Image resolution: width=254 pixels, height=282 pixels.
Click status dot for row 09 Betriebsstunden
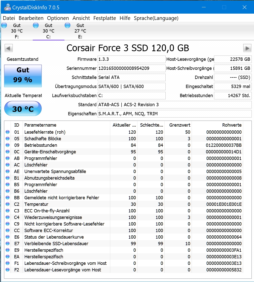tap(8, 145)
